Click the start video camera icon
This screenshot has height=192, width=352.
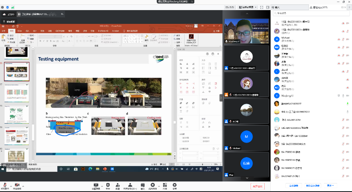(x=17, y=185)
